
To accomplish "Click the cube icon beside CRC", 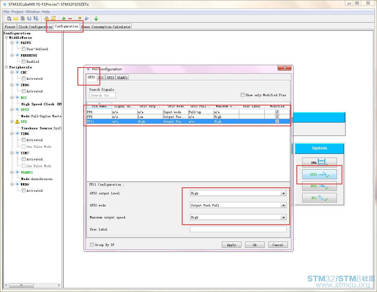I will click(17, 72).
